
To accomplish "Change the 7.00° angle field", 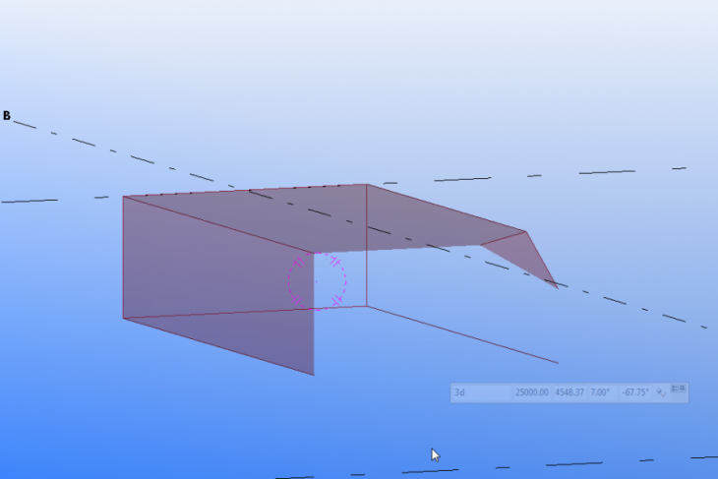I will (x=603, y=392).
